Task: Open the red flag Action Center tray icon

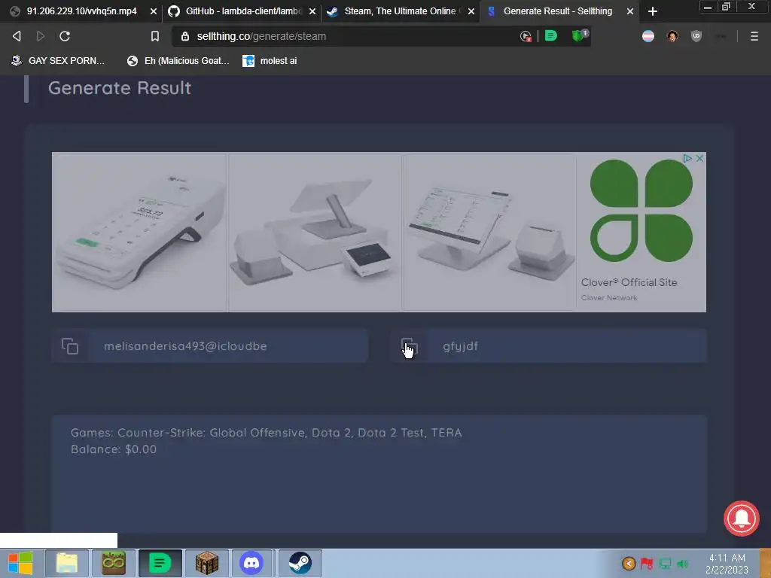Action: click(647, 563)
